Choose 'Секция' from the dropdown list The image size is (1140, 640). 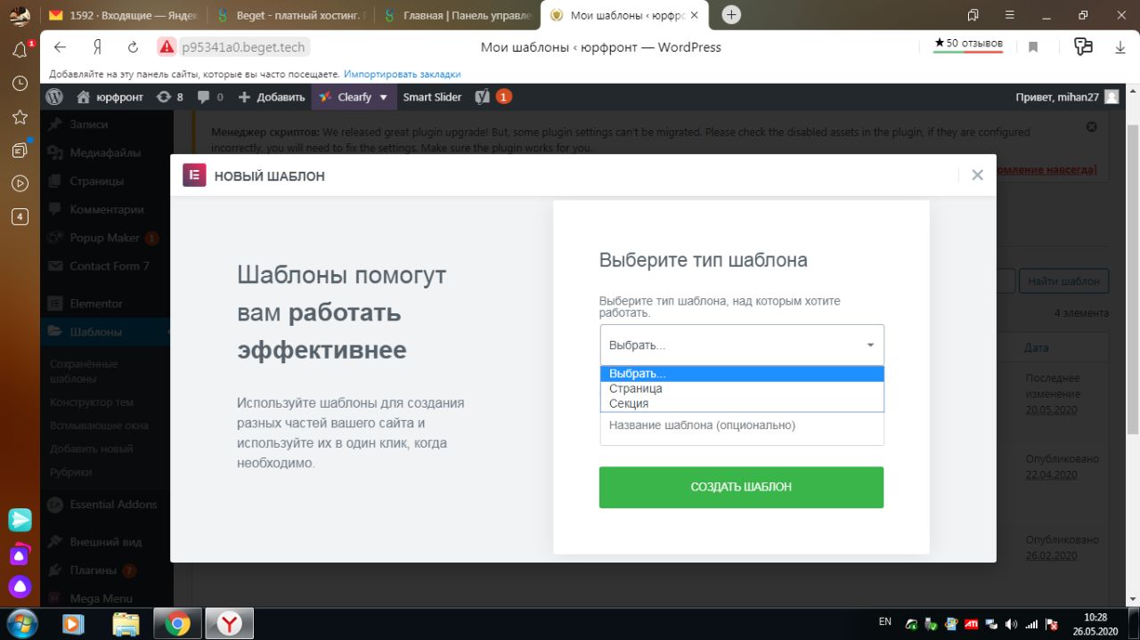point(742,404)
